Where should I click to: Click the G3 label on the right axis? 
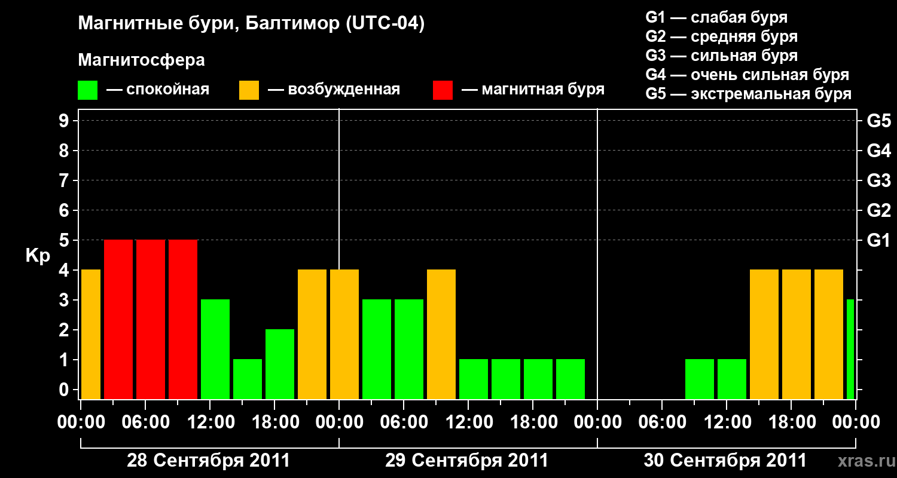pyautogui.click(x=878, y=181)
